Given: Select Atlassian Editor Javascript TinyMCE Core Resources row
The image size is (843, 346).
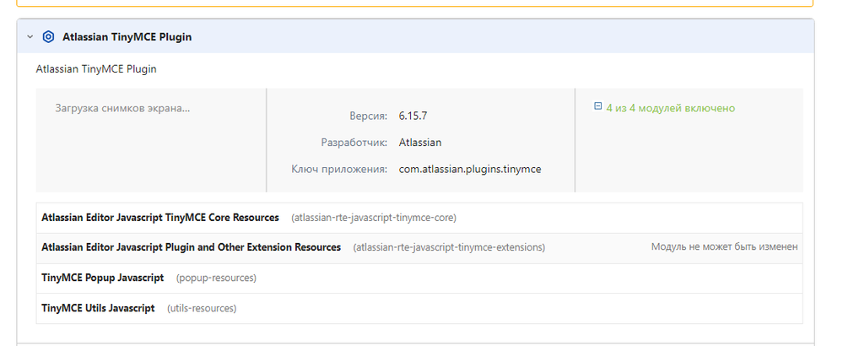Looking at the screenshot, I should [419, 218].
